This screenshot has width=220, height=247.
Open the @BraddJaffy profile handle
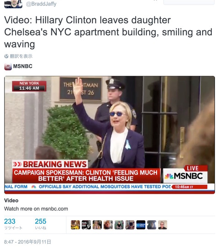click(x=41, y=4)
